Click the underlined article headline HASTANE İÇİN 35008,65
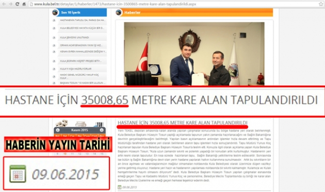 click(x=183, y=123)
